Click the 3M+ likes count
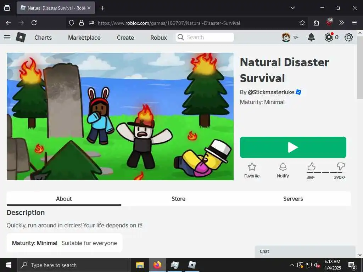 pos(311,177)
